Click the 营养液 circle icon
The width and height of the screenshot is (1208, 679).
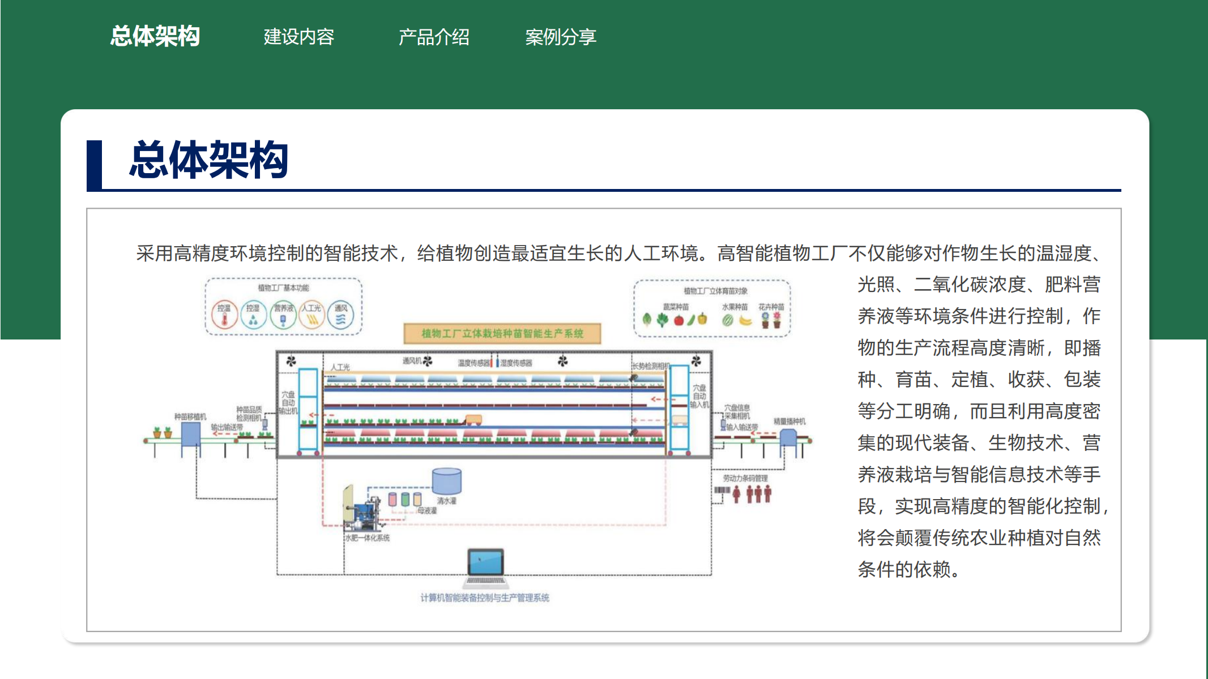(283, 315)
